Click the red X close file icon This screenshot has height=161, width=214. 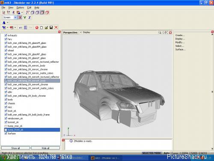[x=56, y=27]
